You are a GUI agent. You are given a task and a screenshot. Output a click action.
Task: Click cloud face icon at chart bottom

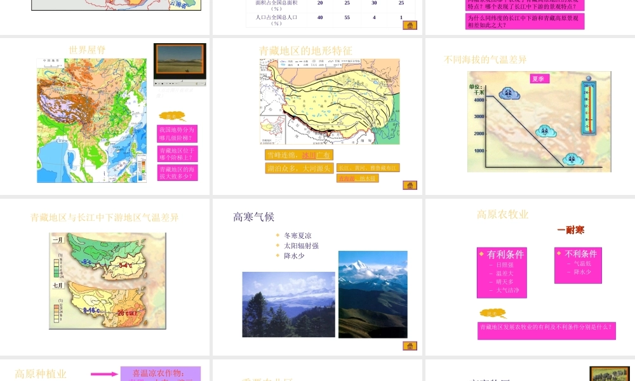[572, 159]
